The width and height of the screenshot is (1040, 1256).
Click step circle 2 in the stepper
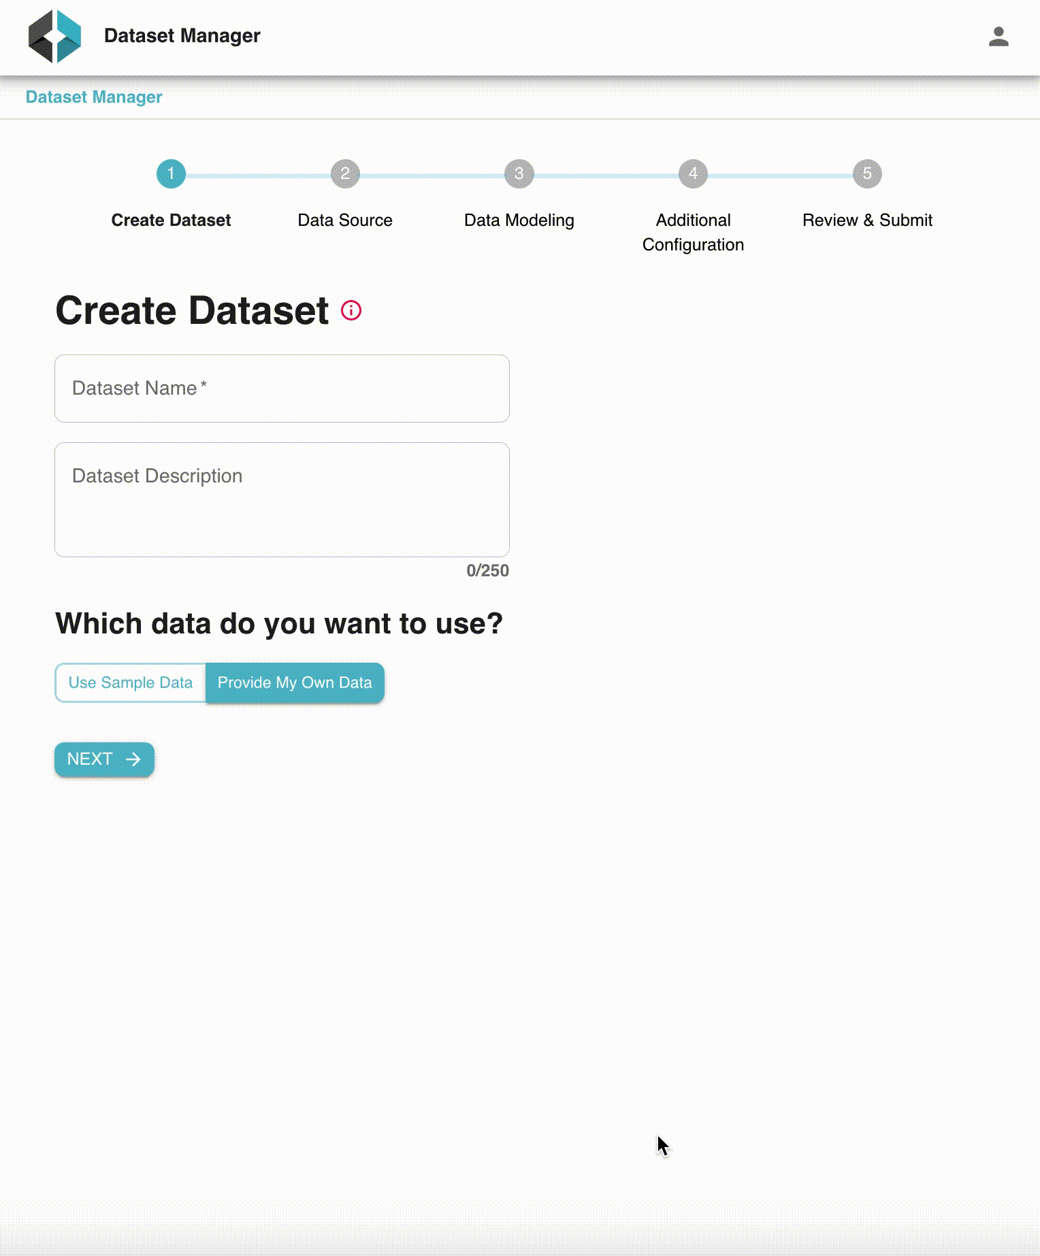tap(345, 173)
